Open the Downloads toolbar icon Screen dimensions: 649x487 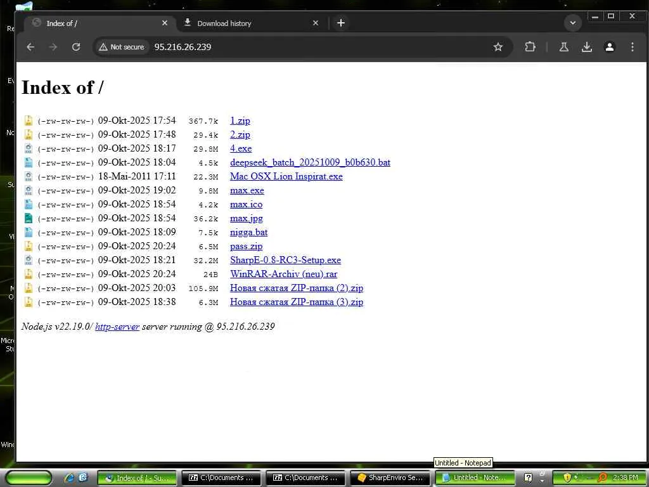coord(586,47)
